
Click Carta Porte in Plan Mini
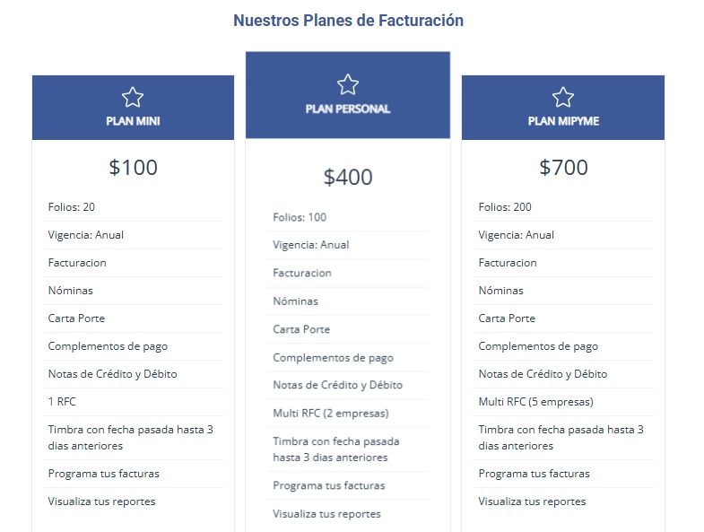coord(76,318)
